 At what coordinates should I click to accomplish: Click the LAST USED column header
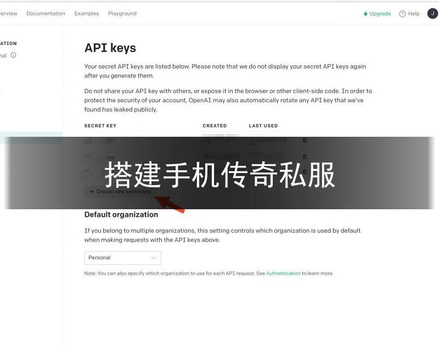(x=263, y=126)
